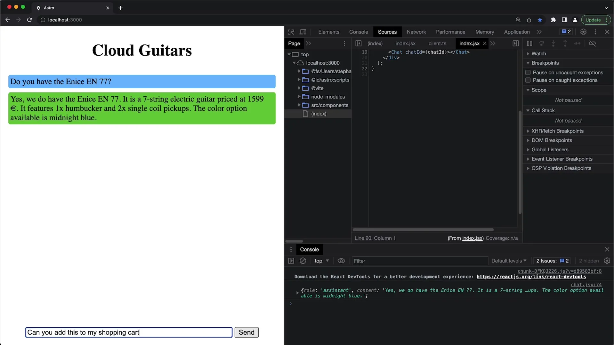Open the chunk-DFKQJ226.js source link

[x=560, y=271]
